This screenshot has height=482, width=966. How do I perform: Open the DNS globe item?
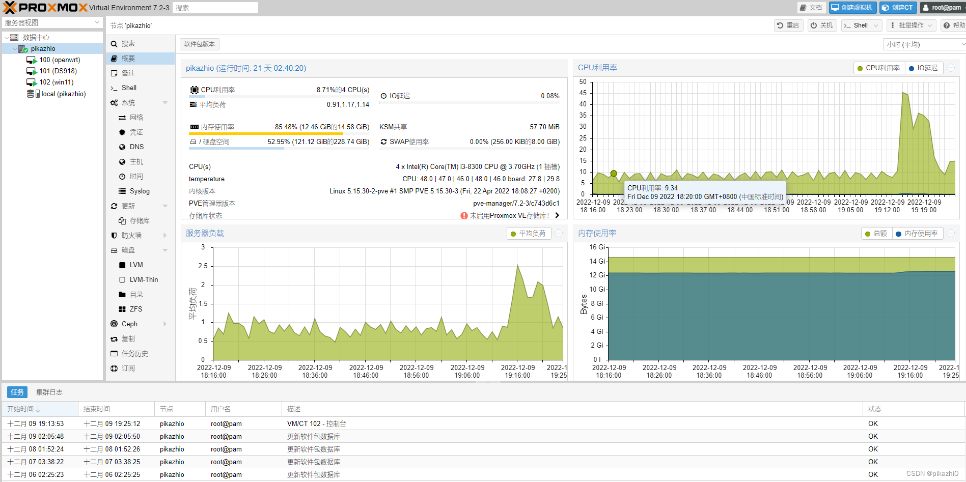140,147
